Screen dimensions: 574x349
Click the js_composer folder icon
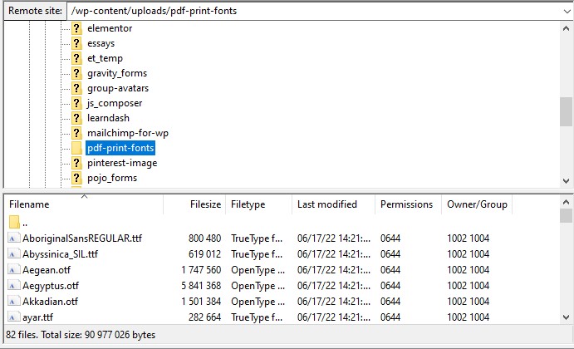pos(76,103)
